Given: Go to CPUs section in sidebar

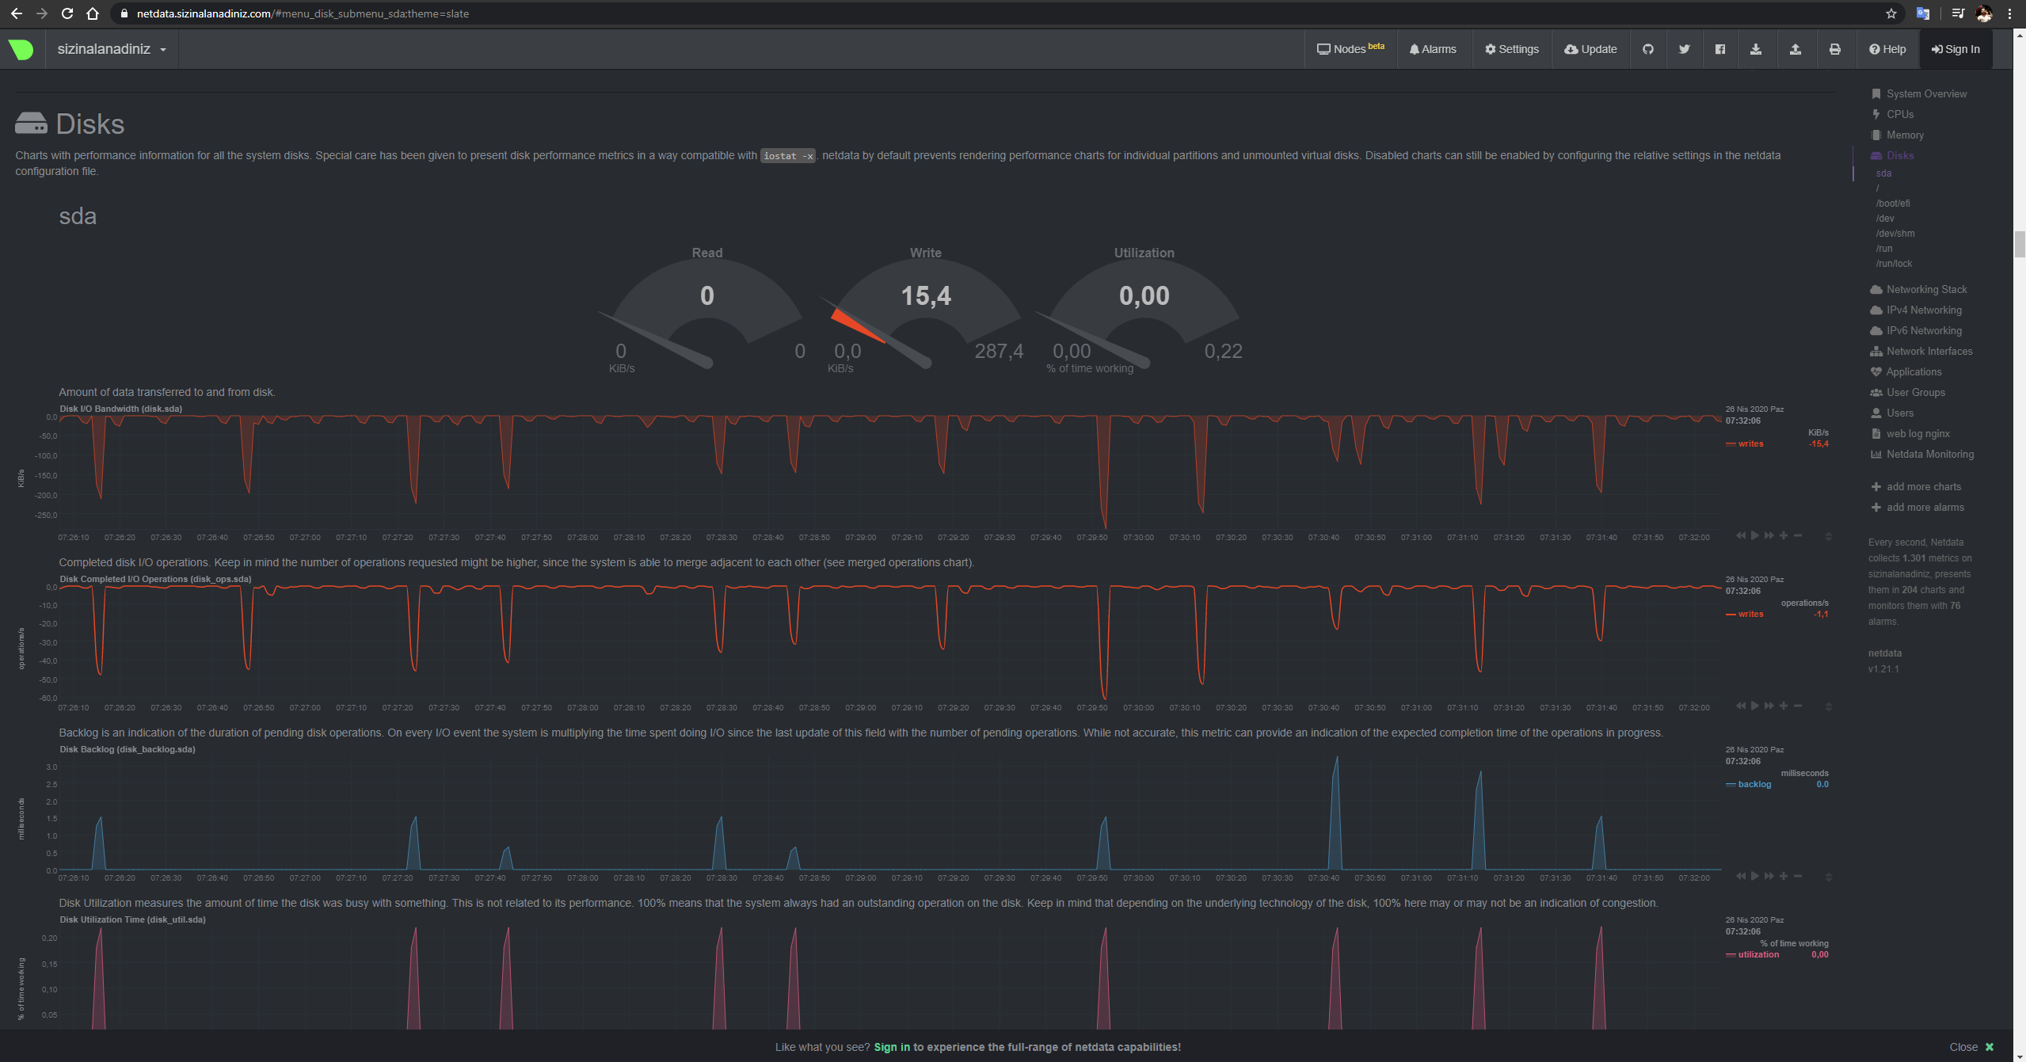Looking at the screenshot, I should (x=1899, y=114).
